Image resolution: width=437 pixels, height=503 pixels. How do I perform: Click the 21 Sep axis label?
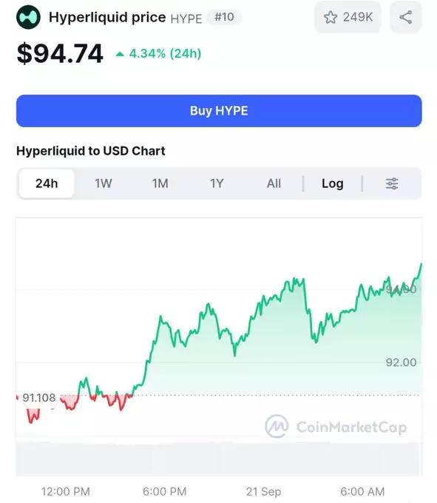263,491
